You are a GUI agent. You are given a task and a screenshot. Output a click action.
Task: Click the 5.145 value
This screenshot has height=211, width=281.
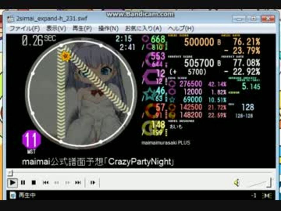[251, 86]
